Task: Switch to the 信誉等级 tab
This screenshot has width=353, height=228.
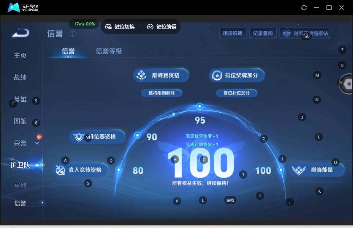Action: 109,51
